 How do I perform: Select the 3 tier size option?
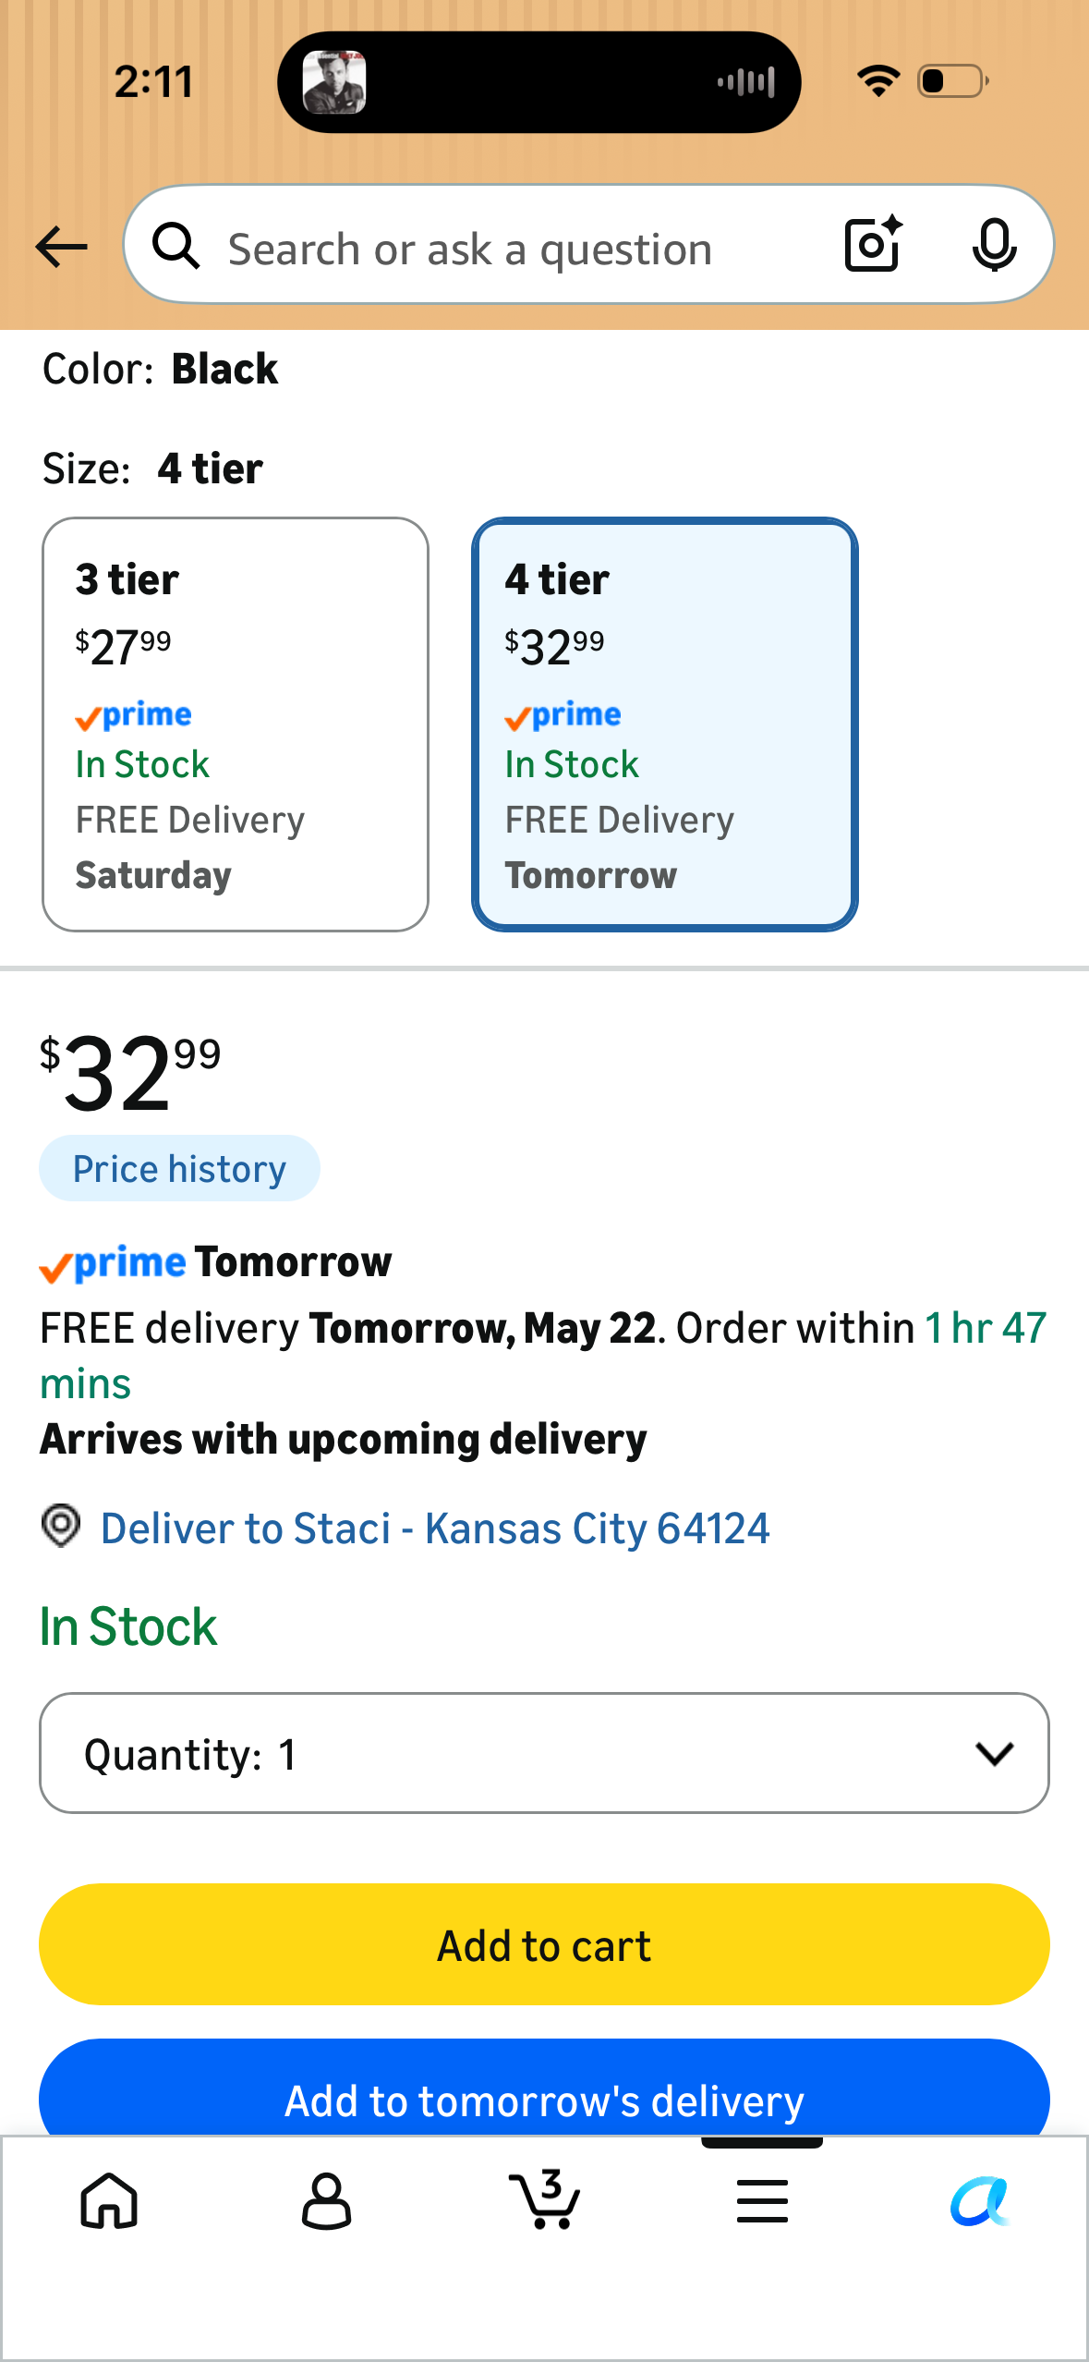click(x=236, y=724)
